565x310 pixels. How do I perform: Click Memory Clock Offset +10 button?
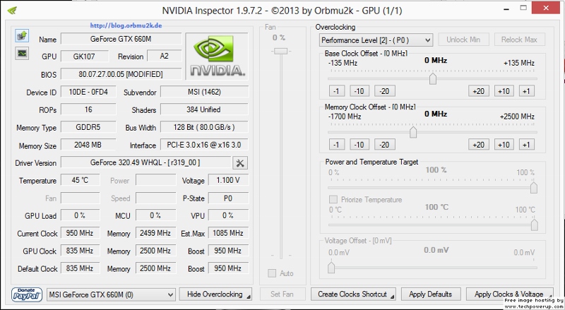point(504,145)
